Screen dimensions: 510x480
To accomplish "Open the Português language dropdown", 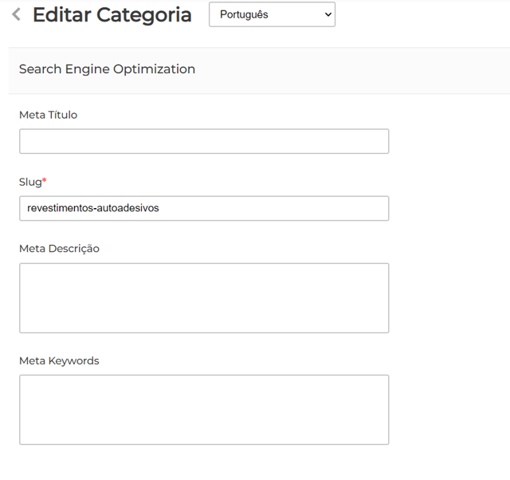I will pos(272,14).
